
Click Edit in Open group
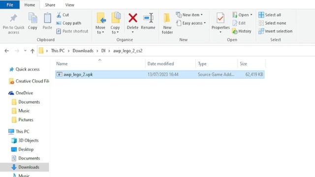(239, 23)
